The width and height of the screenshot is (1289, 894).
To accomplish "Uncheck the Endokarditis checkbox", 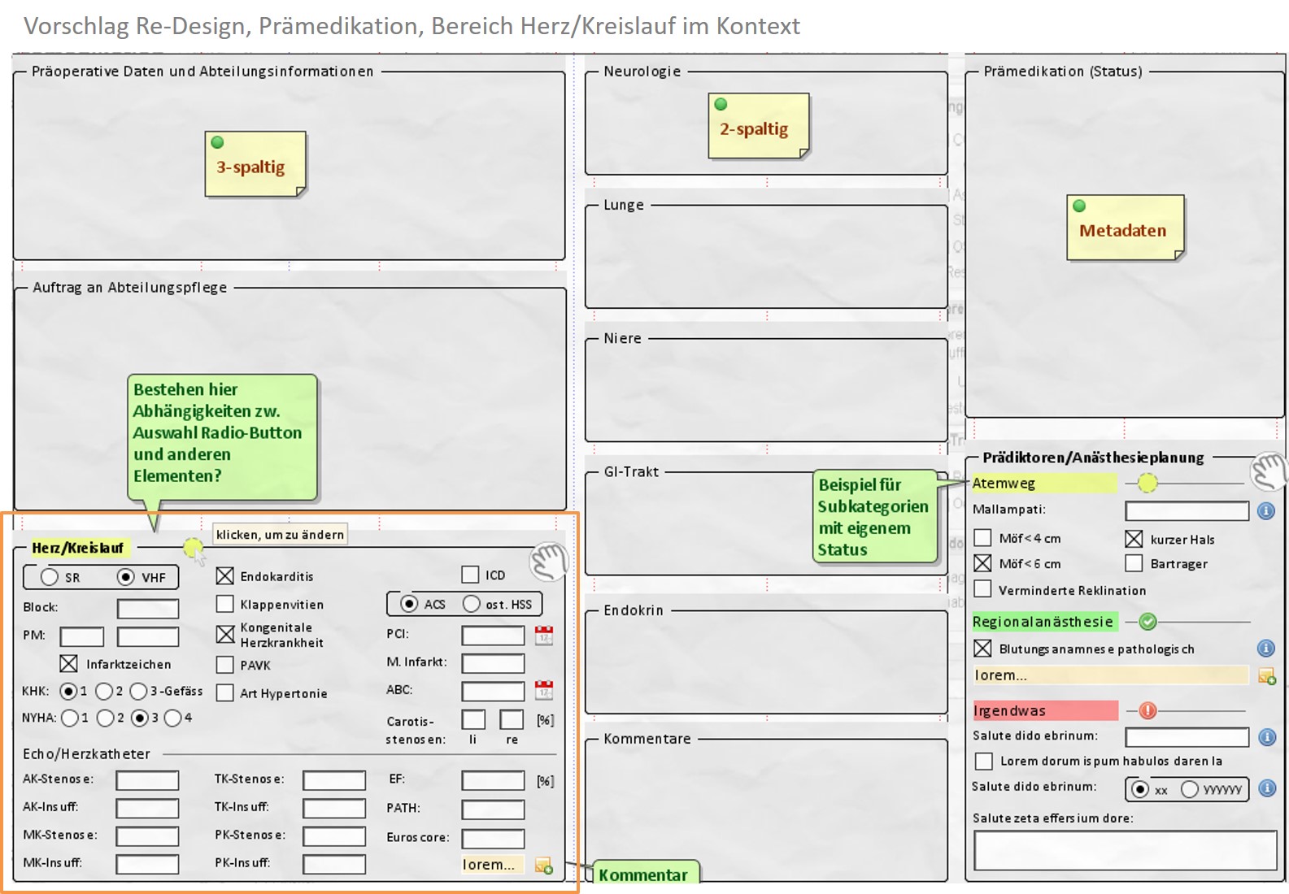I will (x=225, y=576).
